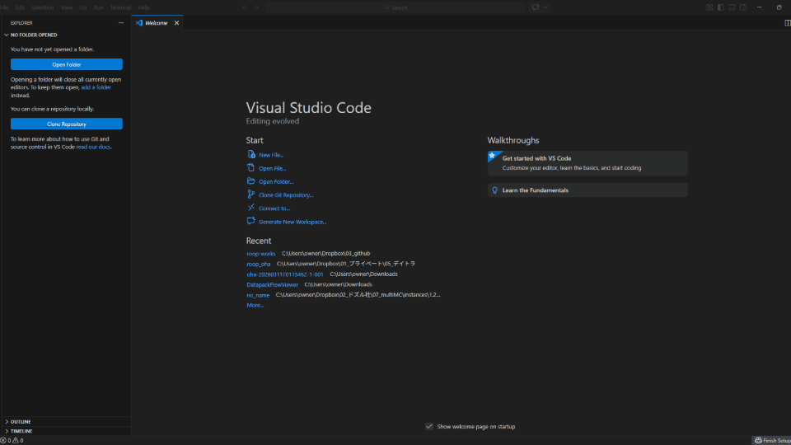This screenshot has width=791, height=445.
Task: Click the Search command center box
Action: pyautogui.click(x=395, y=7)
